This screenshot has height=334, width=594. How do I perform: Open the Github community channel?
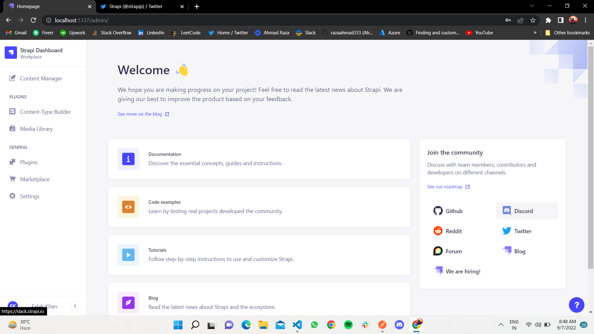click(454, 211)
